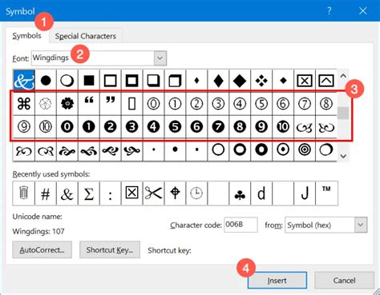Close the Symbol dialog
The height and width of the screenshot is (295, 380).
362,11
